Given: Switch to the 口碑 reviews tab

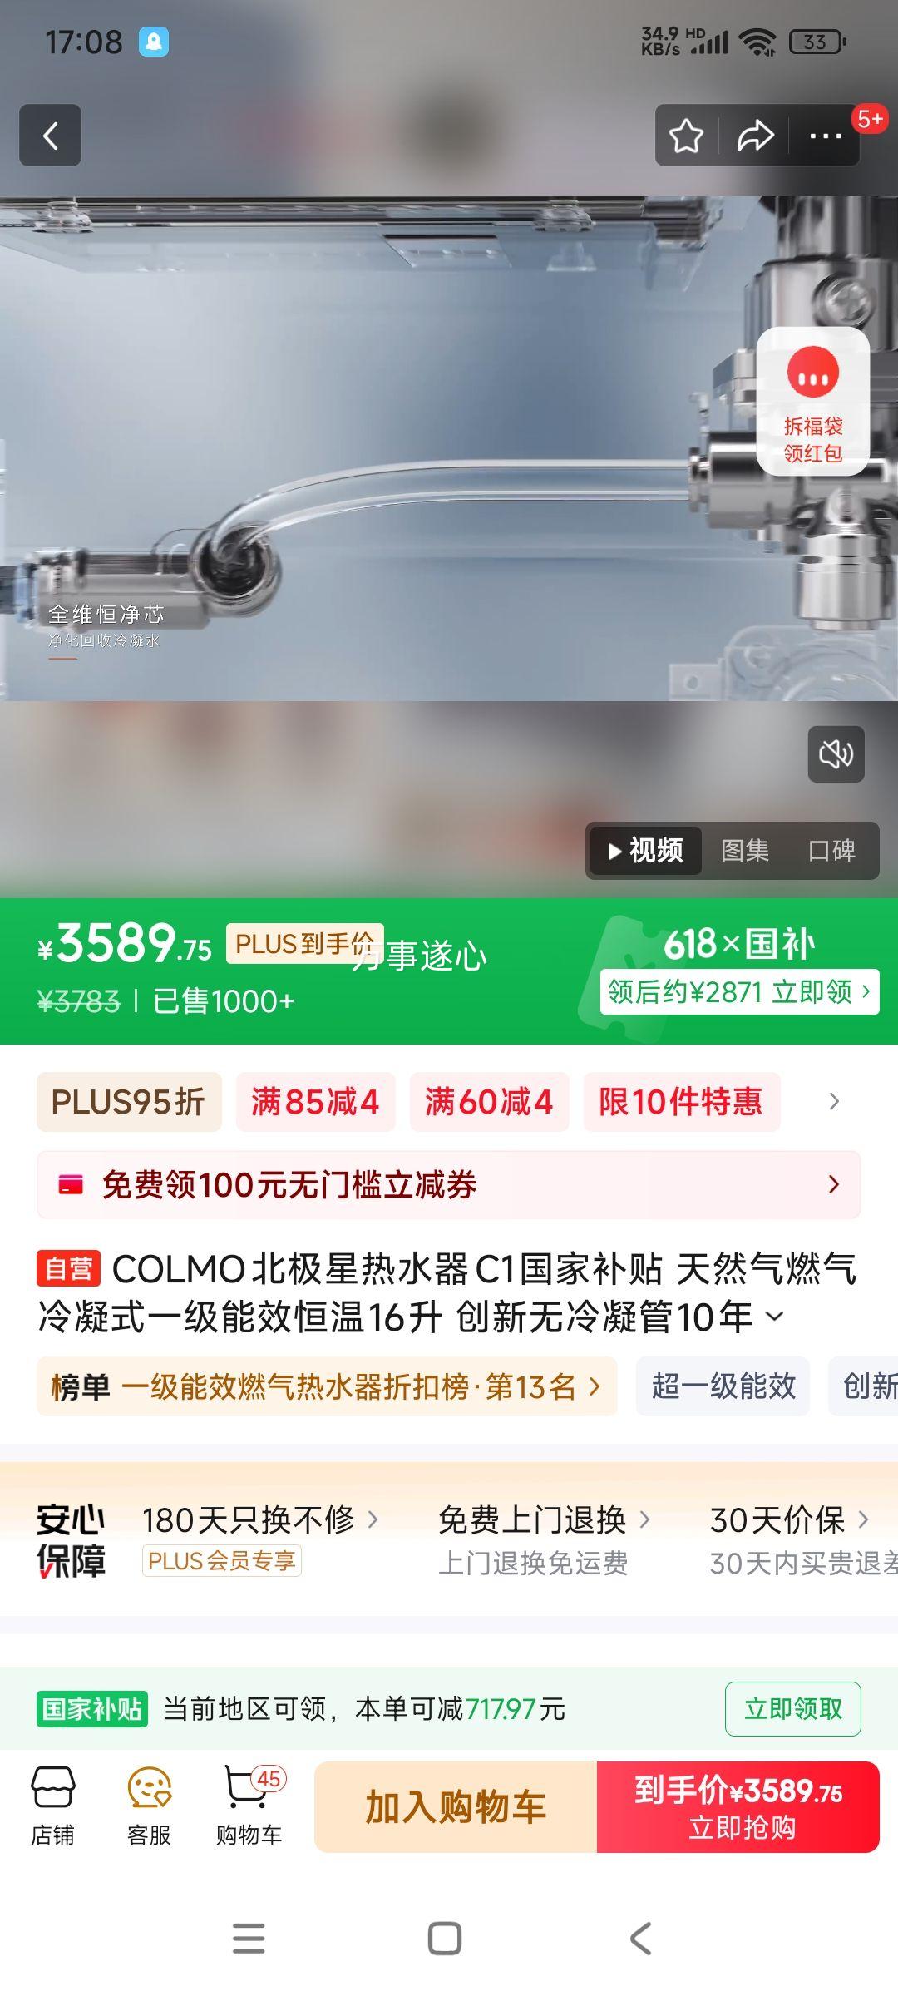Looking at the screenshot, I should 832,851.
